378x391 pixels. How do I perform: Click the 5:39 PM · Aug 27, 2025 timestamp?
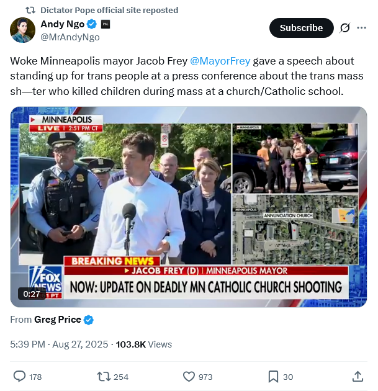coord(60,344)
